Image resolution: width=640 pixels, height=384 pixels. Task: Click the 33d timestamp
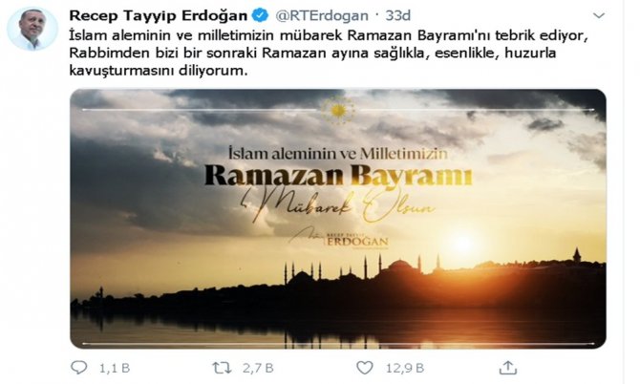[398, 15]
